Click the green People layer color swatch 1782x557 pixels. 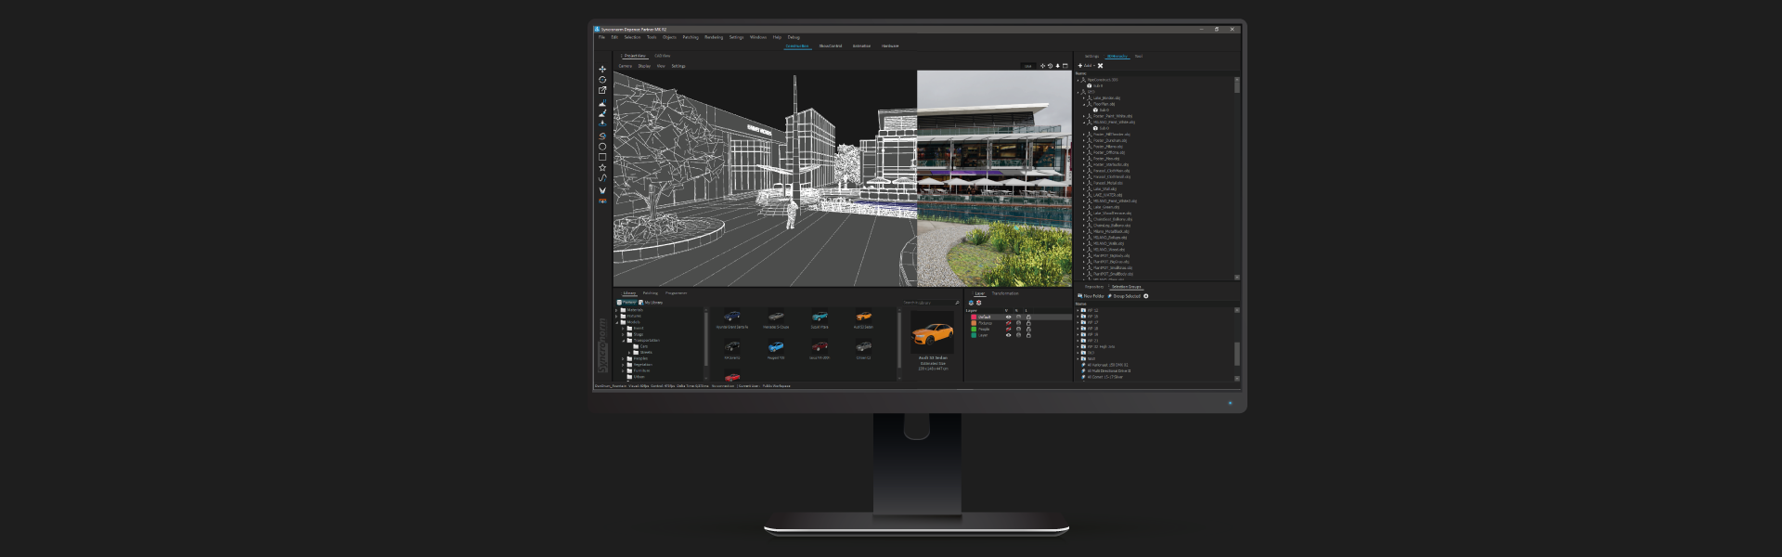pyautogui.click(x=974, y=329)
